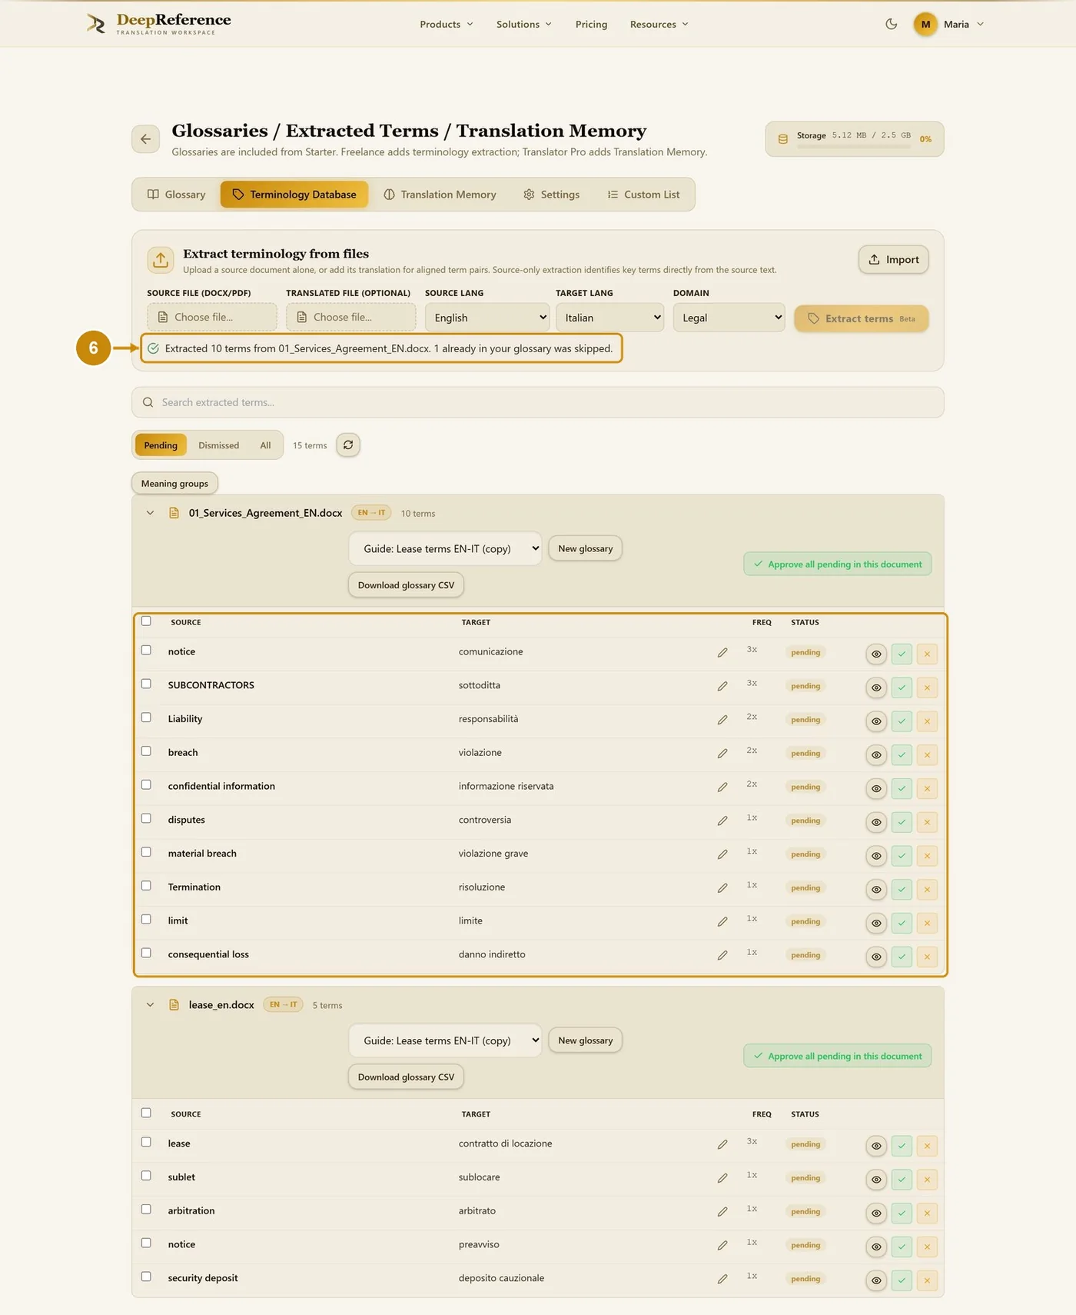
Task: Switch to the Glossary tab
Action: click(x=177, y=195)
